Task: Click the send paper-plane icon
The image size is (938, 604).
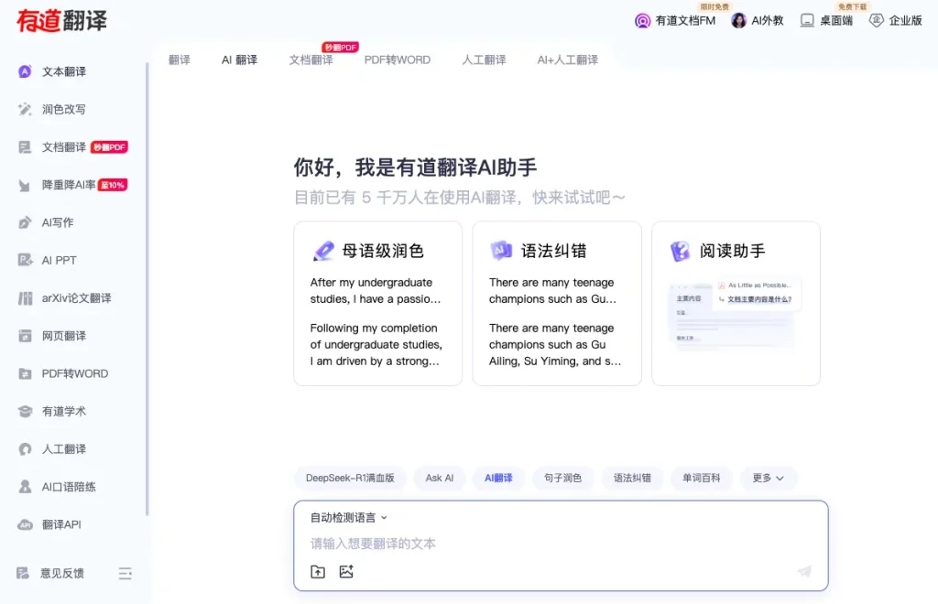Action: point(804,572)
